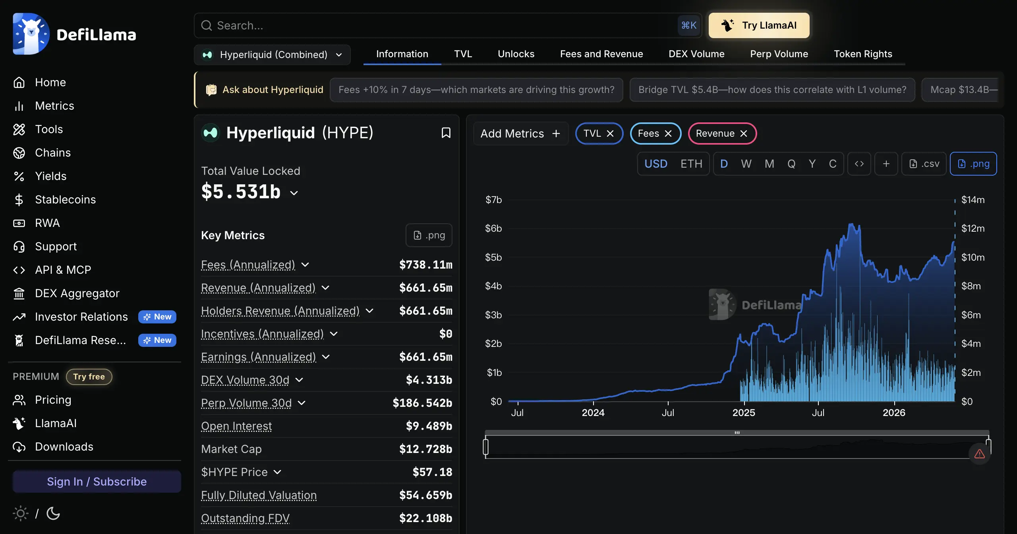The width and height of the screenshot is (1017, 534).
Task: Open Chains from the sidebar
Action: 52,153
